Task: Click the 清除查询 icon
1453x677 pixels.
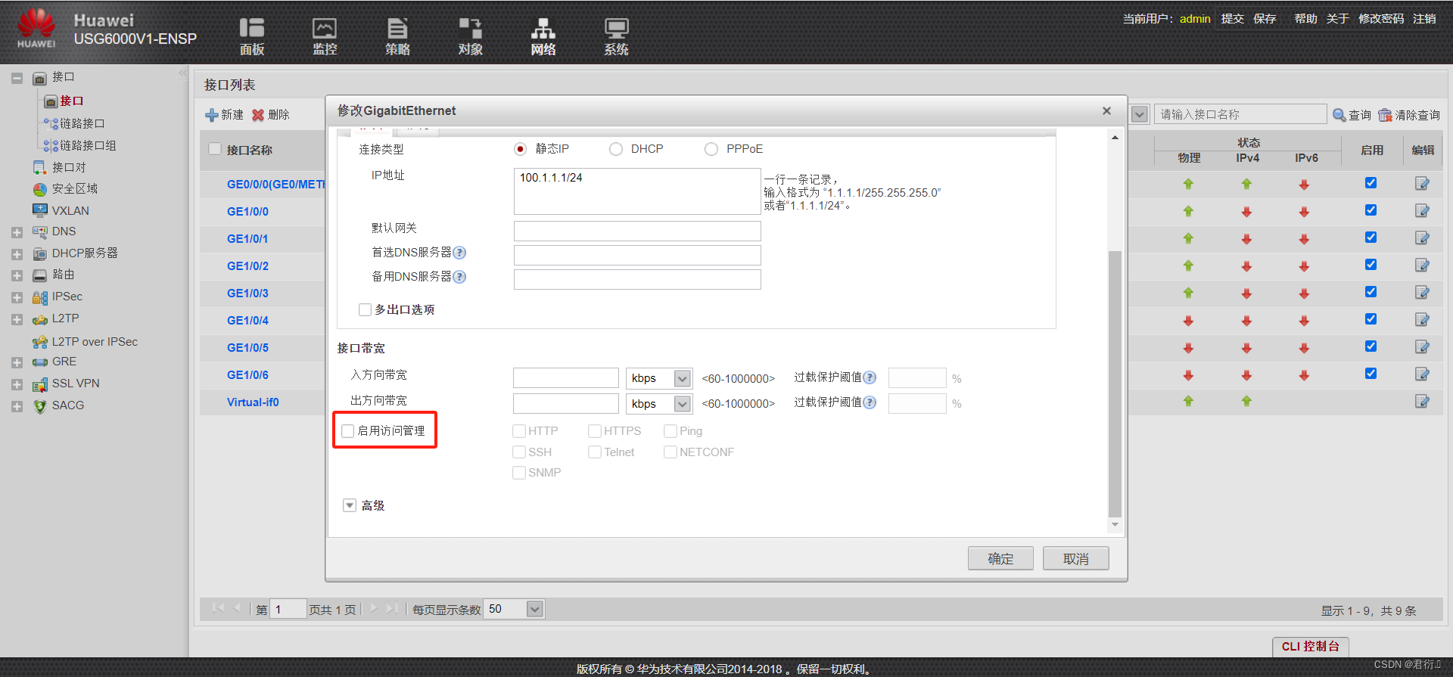Action: (x=1385, y=115)
